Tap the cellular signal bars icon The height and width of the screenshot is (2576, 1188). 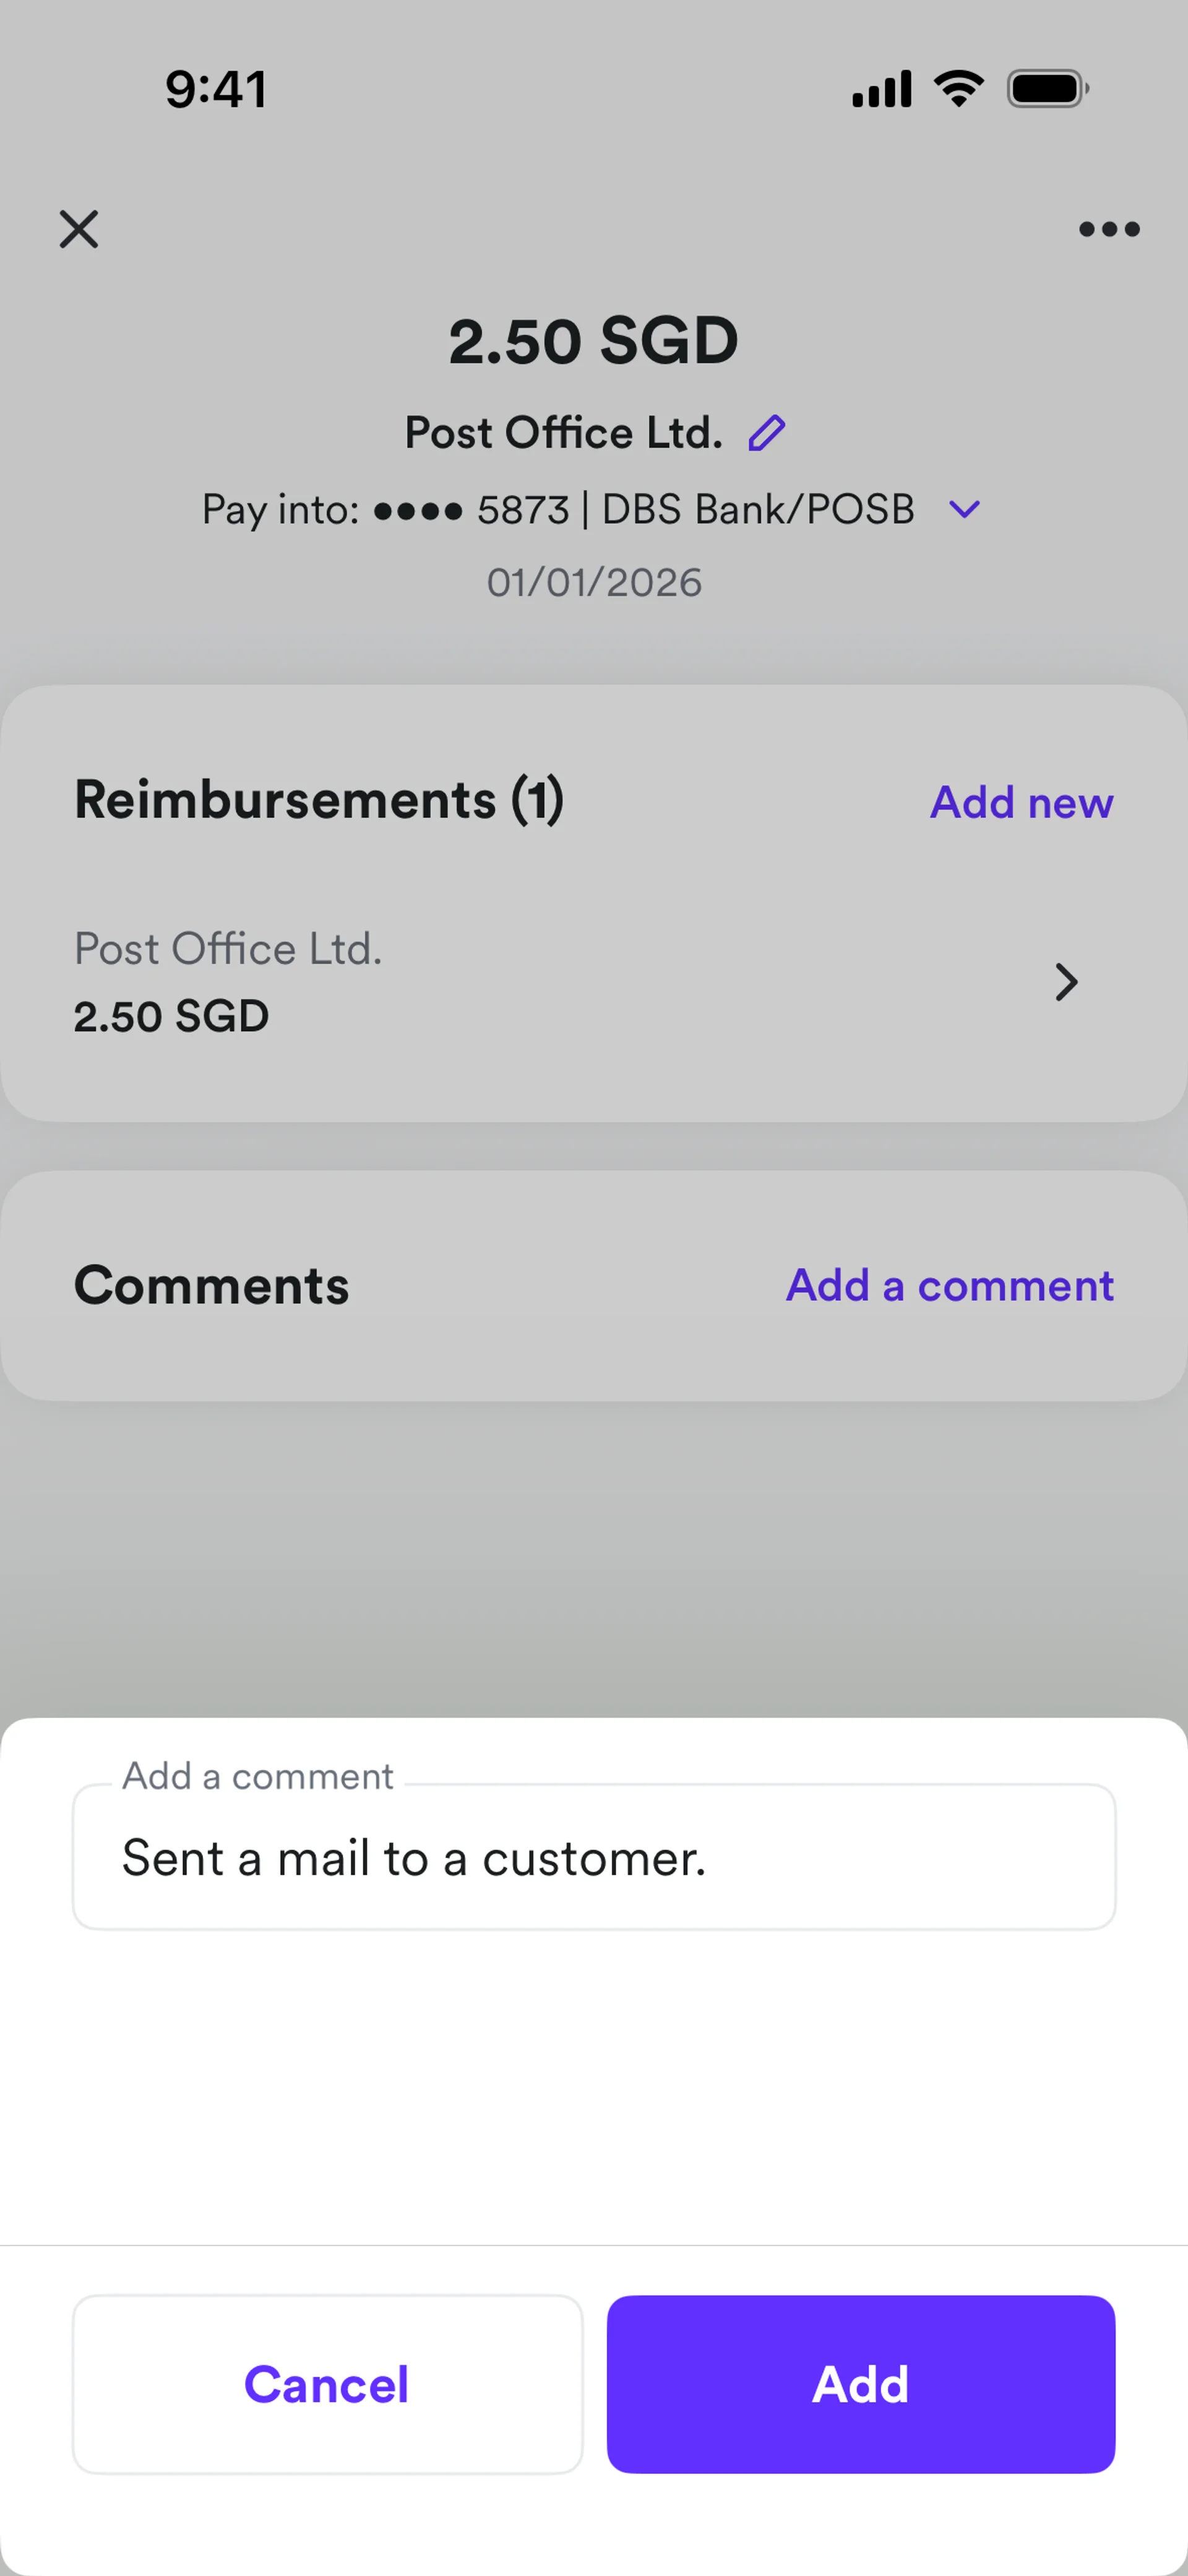(881, 89)
